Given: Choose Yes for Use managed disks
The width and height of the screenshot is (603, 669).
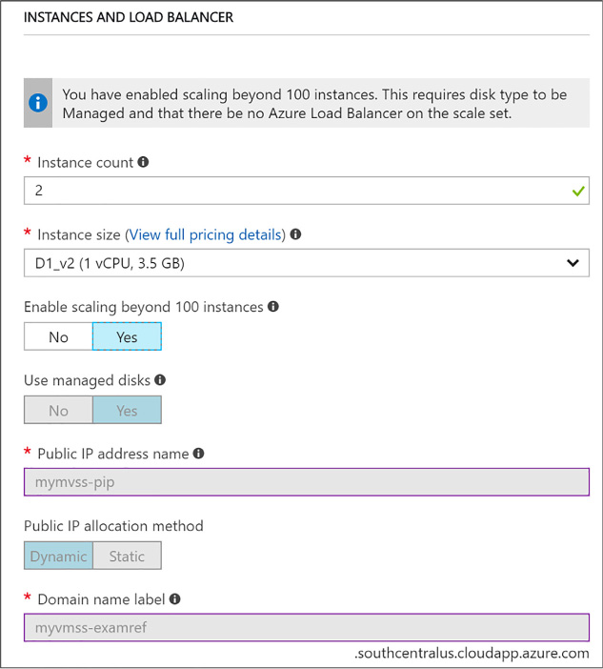Looking at the screenshot, I should (x=127, y=410).
